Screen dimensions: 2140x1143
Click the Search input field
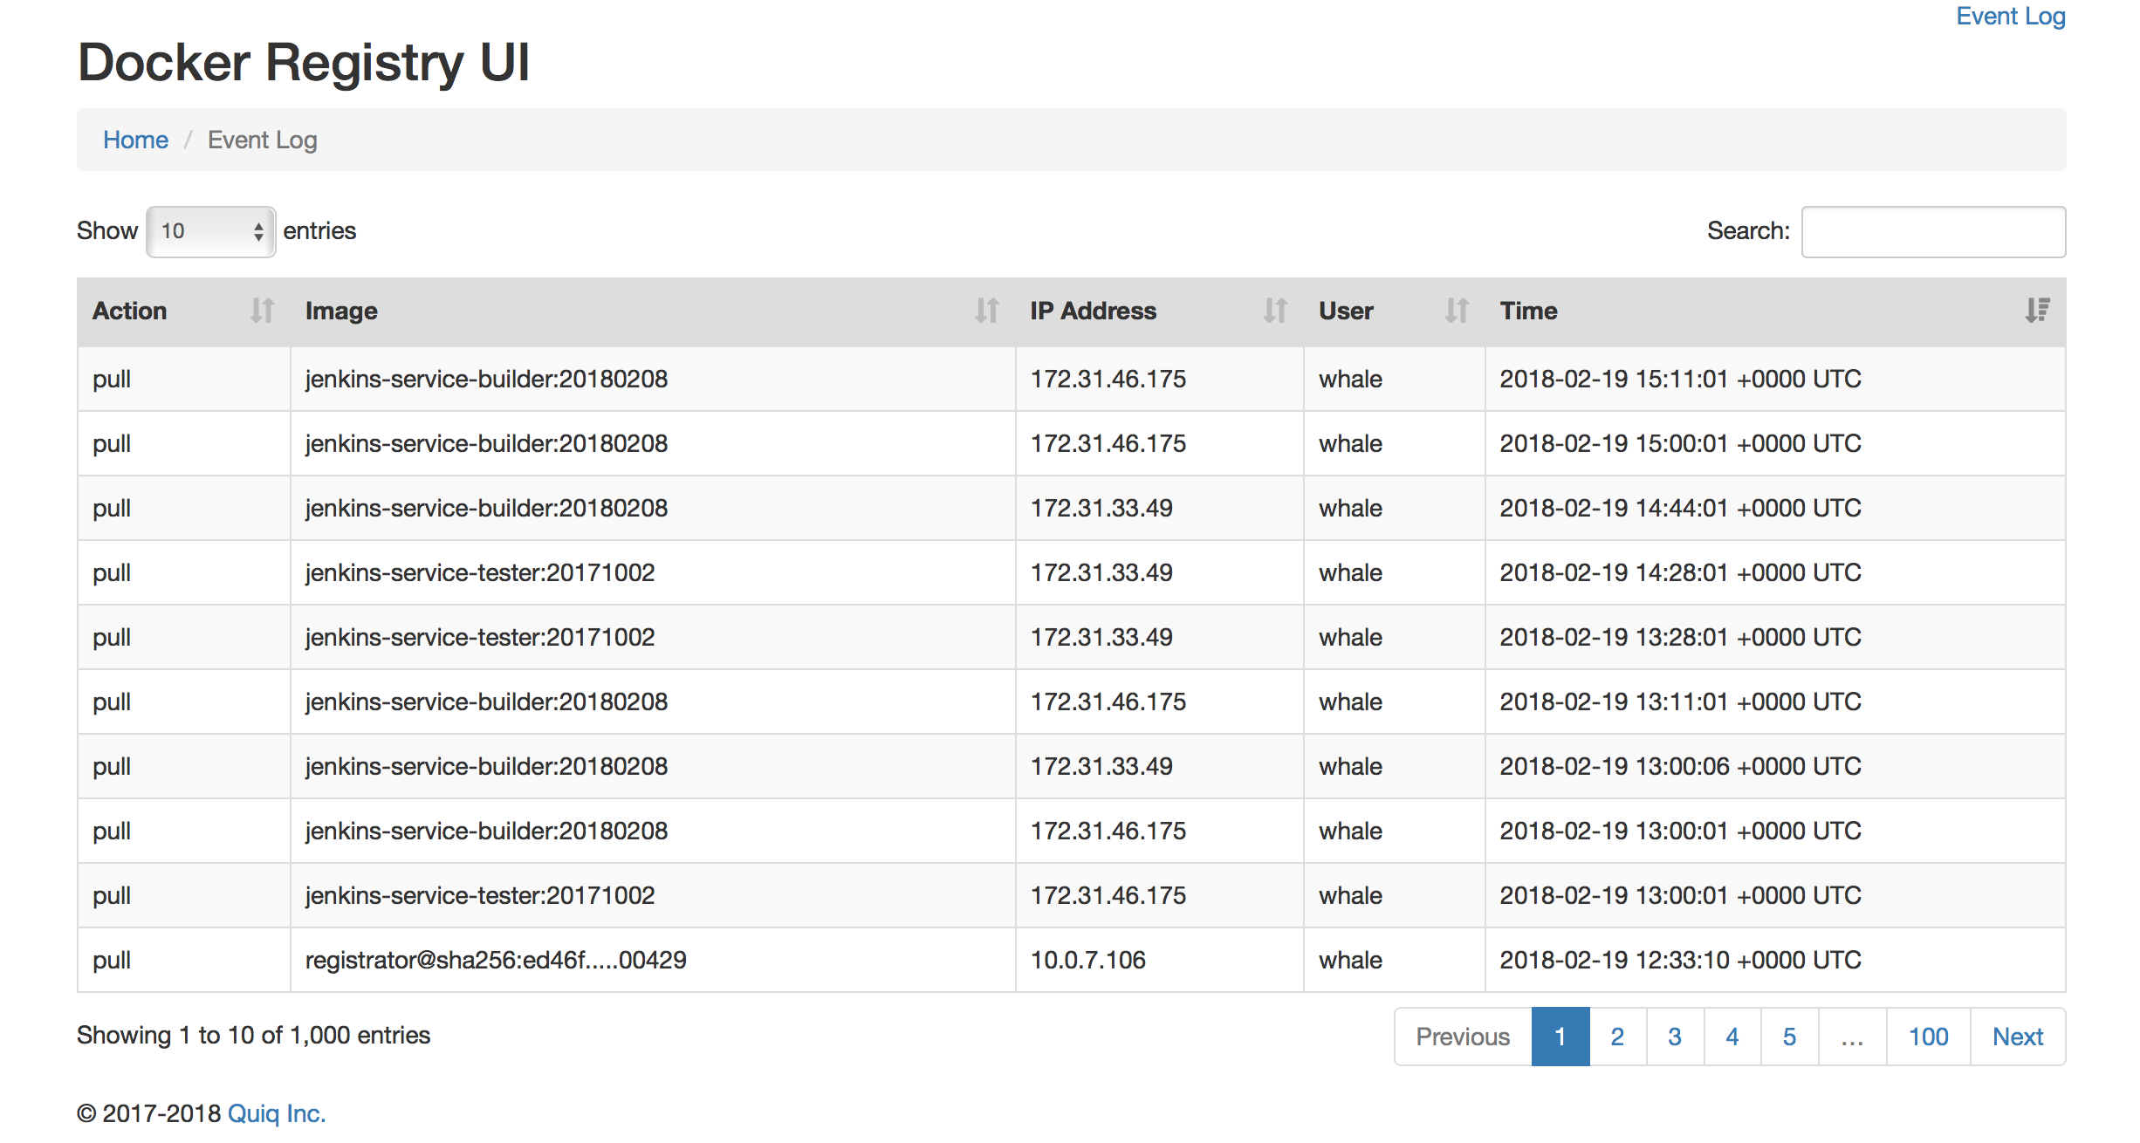(1932, 231)
